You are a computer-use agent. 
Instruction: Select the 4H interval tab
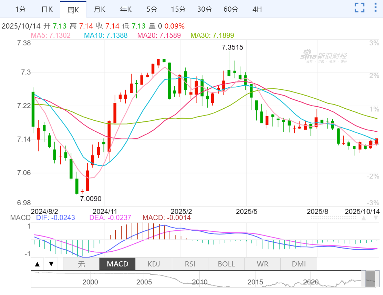tap(257, 9)
